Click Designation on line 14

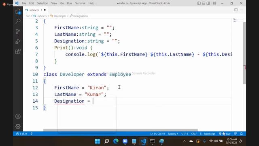coord(69,101)
